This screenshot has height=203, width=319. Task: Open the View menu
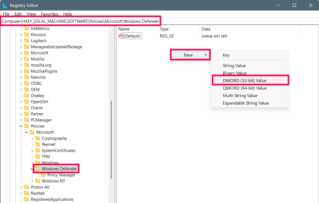31,14
